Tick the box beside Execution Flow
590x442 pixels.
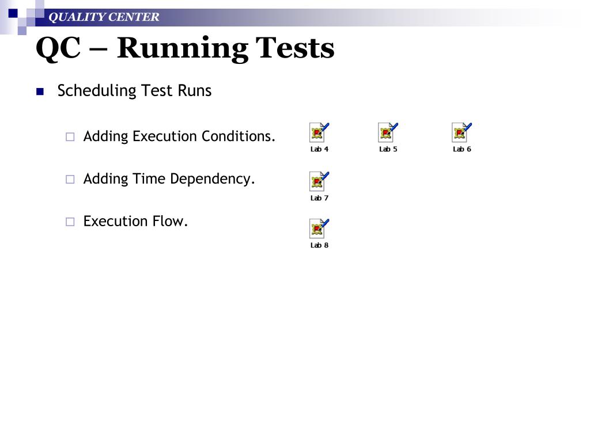coord(70,222)
